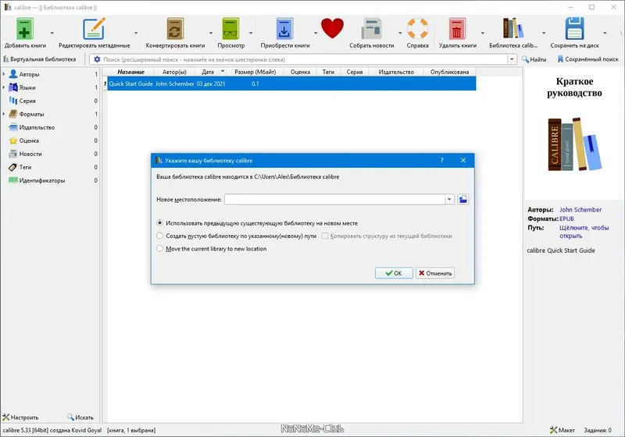
Task: Expand the Форматы tree node arrow
Action: (x=4, y=114)
